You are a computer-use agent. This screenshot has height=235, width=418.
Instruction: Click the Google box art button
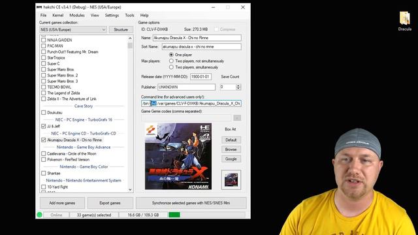click(231, 159)
